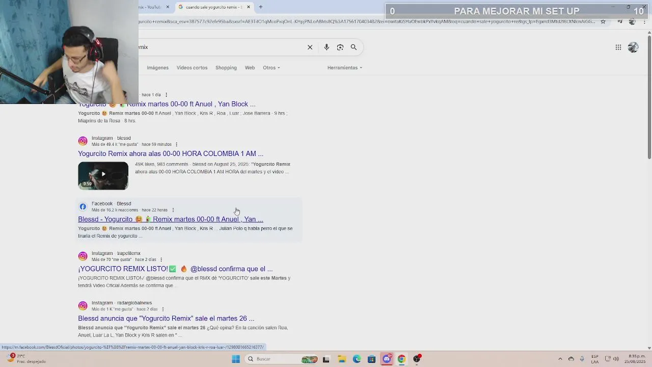Click the page vertical scrollbar
The height and width of the screenshot is (367, 652).
click(649, 97)
